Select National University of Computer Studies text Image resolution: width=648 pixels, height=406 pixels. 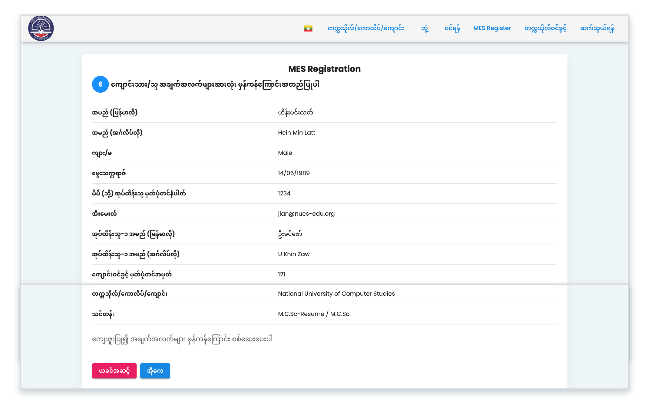click(x=336, y=294)
